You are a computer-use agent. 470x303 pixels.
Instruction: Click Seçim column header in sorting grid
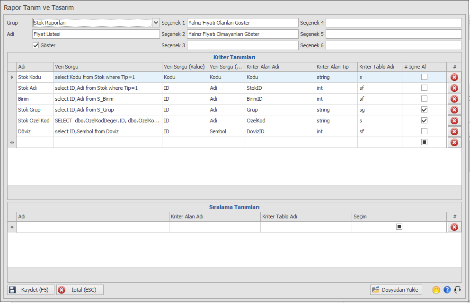pyautogui.click(x=399, y=216)
